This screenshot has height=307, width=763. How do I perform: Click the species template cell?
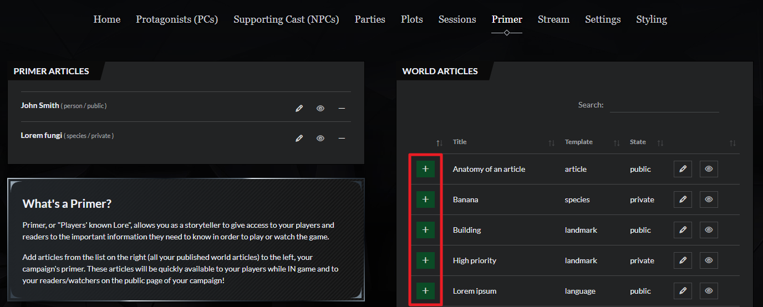[x=577, y=199]
